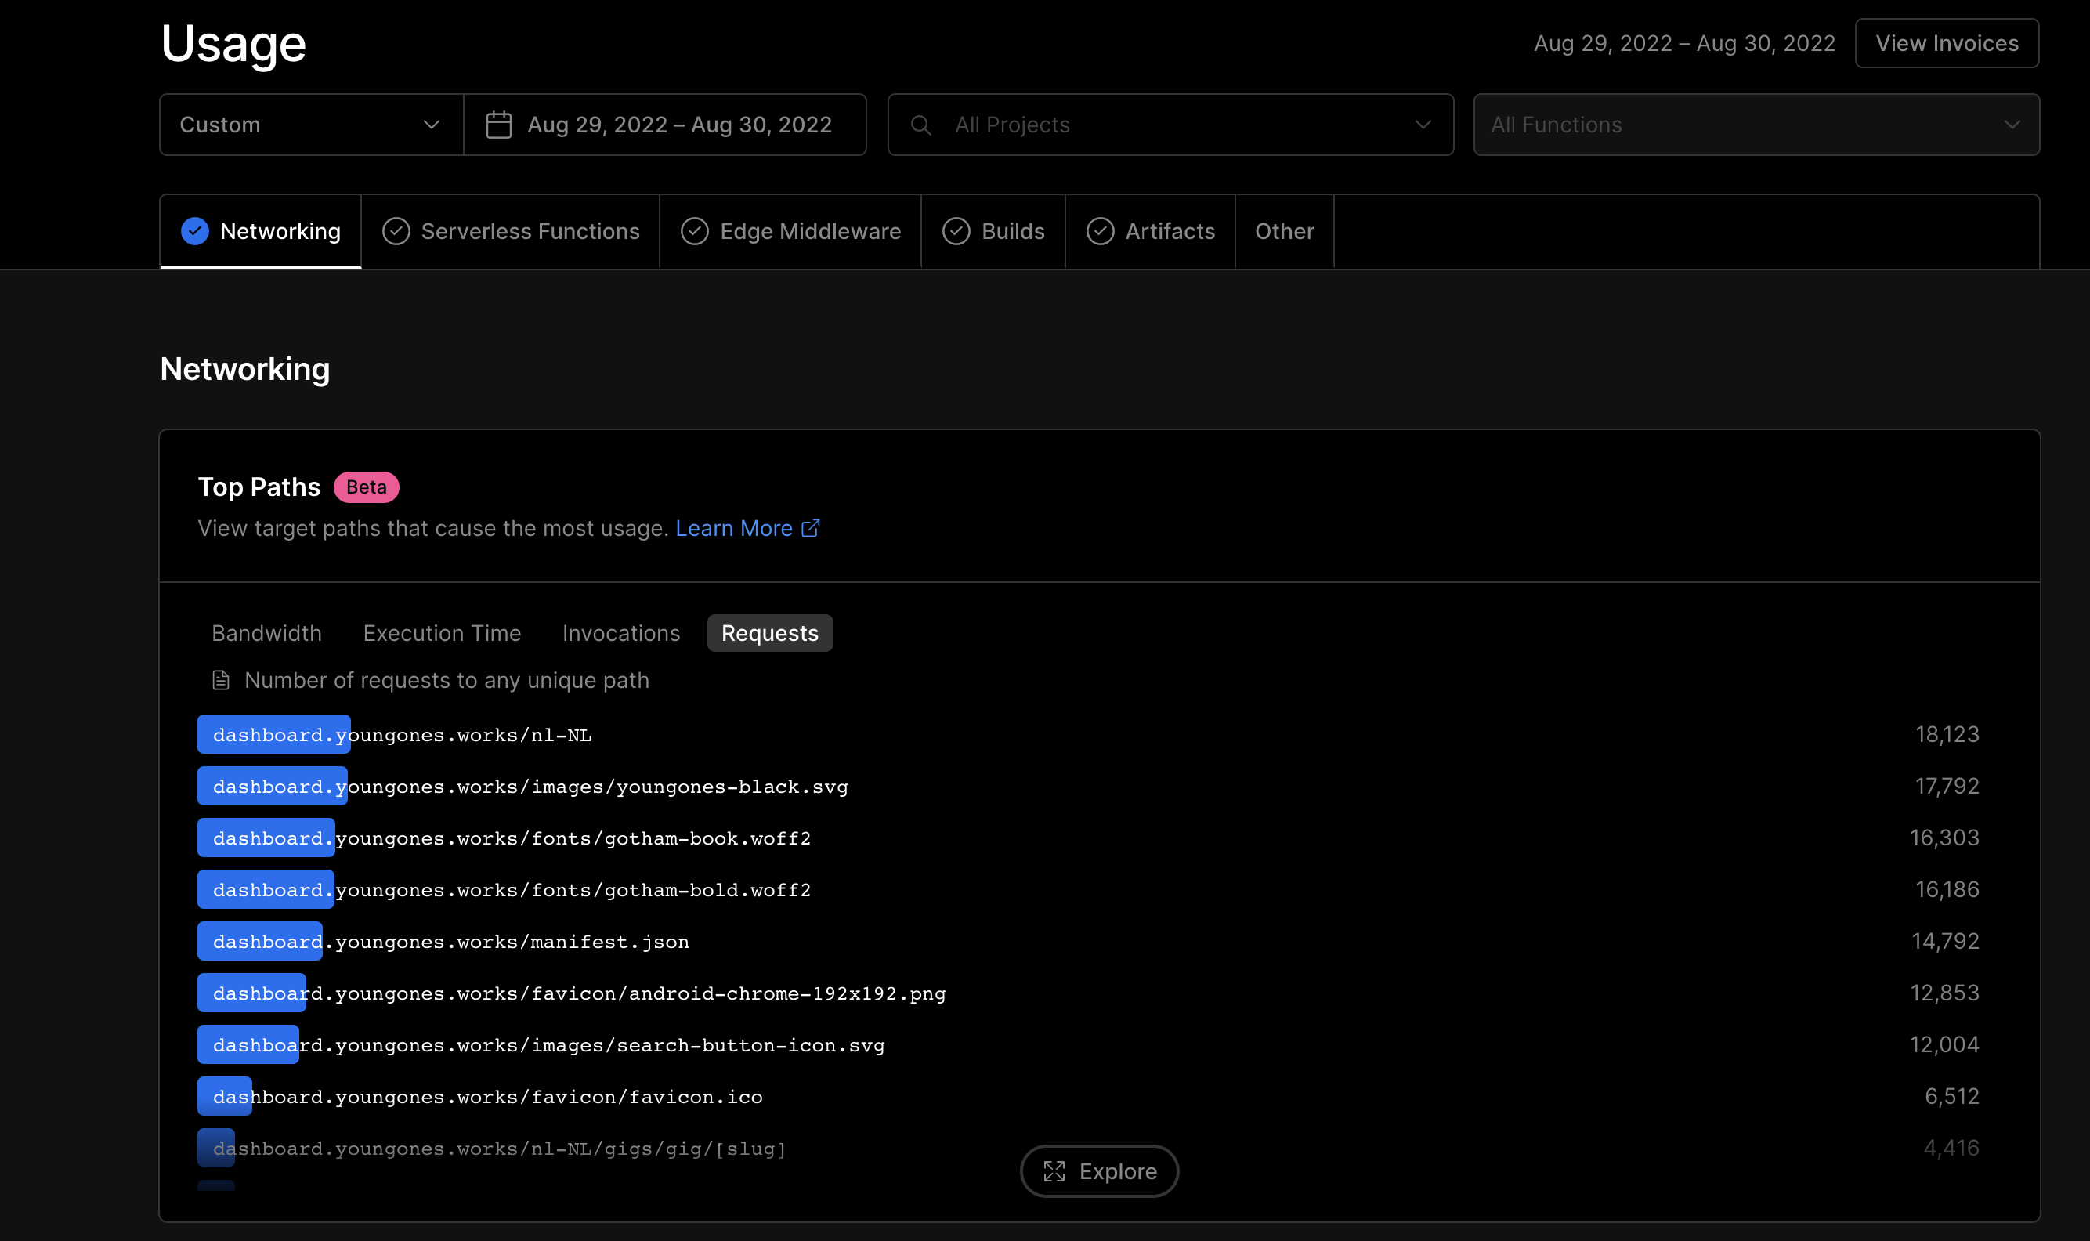This screenshot has width=2090, height=1241.
Task: Expand the All Projects dropdown chevron
Action: [x=1423, y=125]
